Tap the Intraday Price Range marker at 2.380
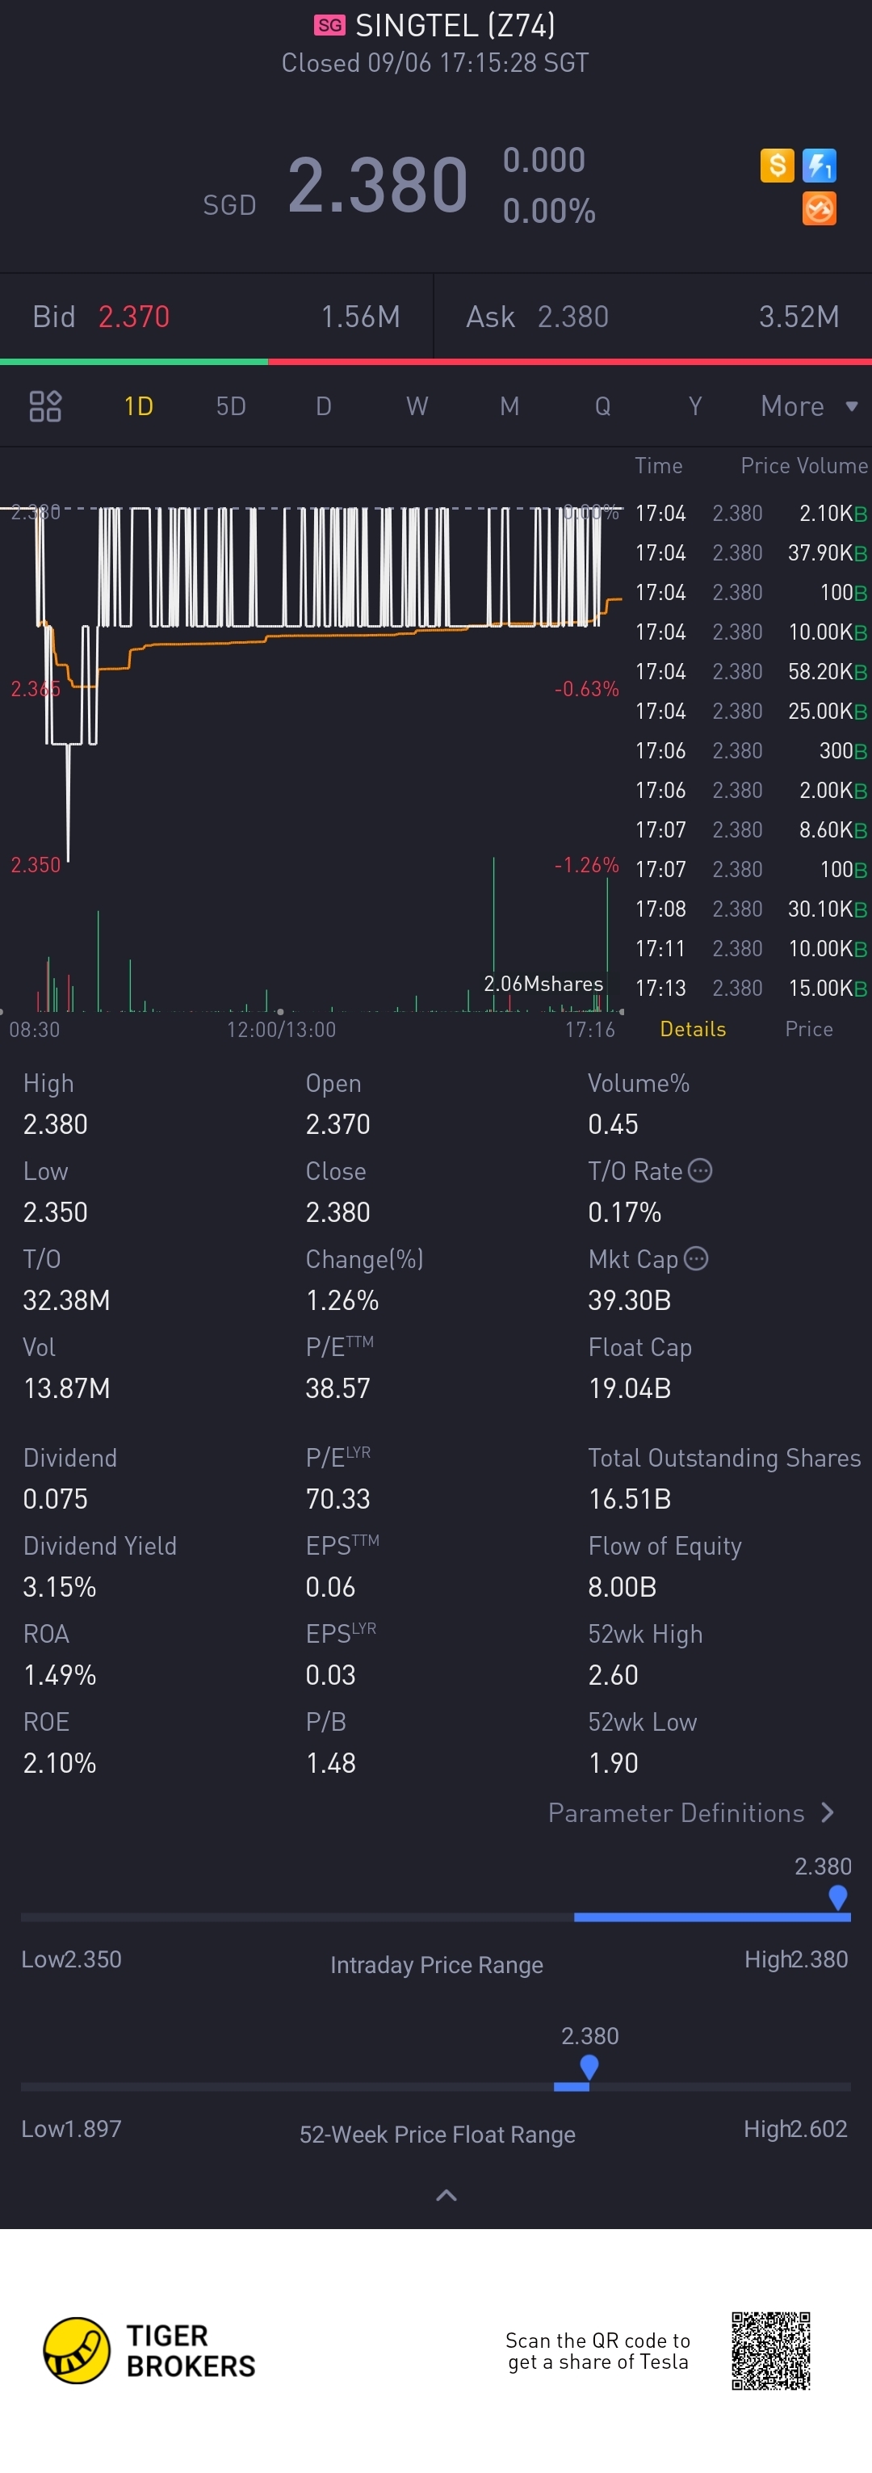Screen dimensions: 872x2473 [x=837, y=1896]
